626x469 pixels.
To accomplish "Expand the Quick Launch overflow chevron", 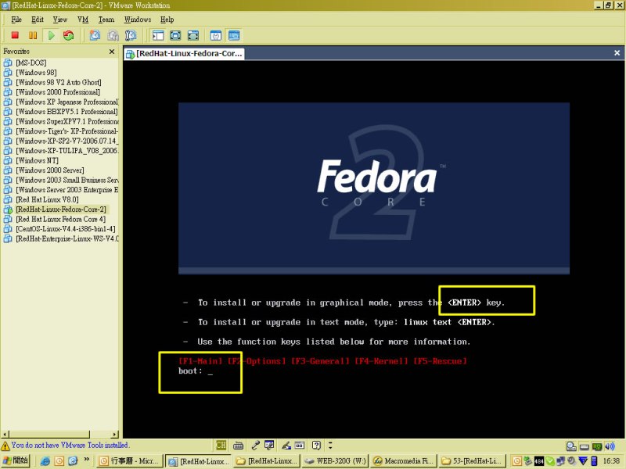I will click(x=86, y=460).
